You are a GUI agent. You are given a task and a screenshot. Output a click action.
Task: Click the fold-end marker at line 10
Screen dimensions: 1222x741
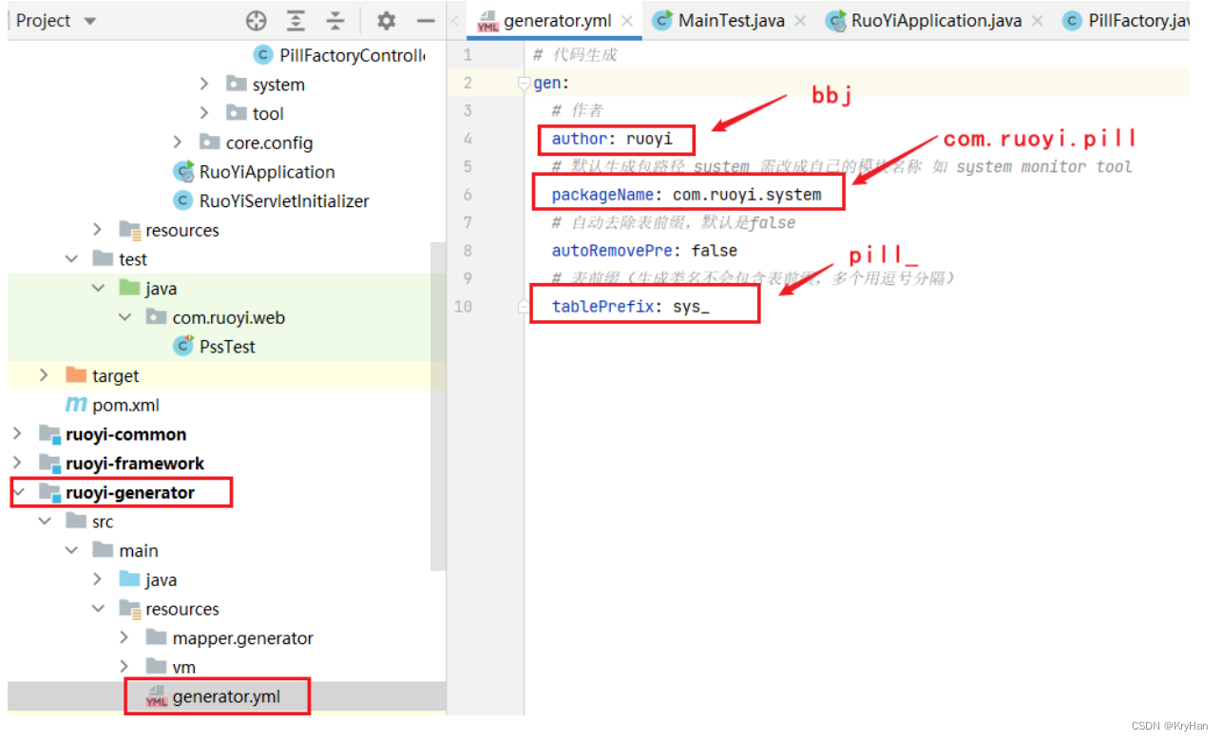(x=524, y=306)
